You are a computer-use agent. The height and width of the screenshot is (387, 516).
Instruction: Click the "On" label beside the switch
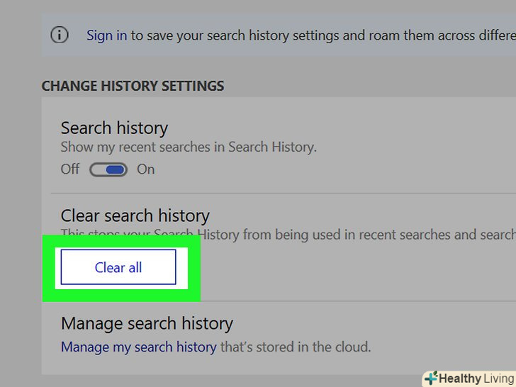click(x=145, y=169)
